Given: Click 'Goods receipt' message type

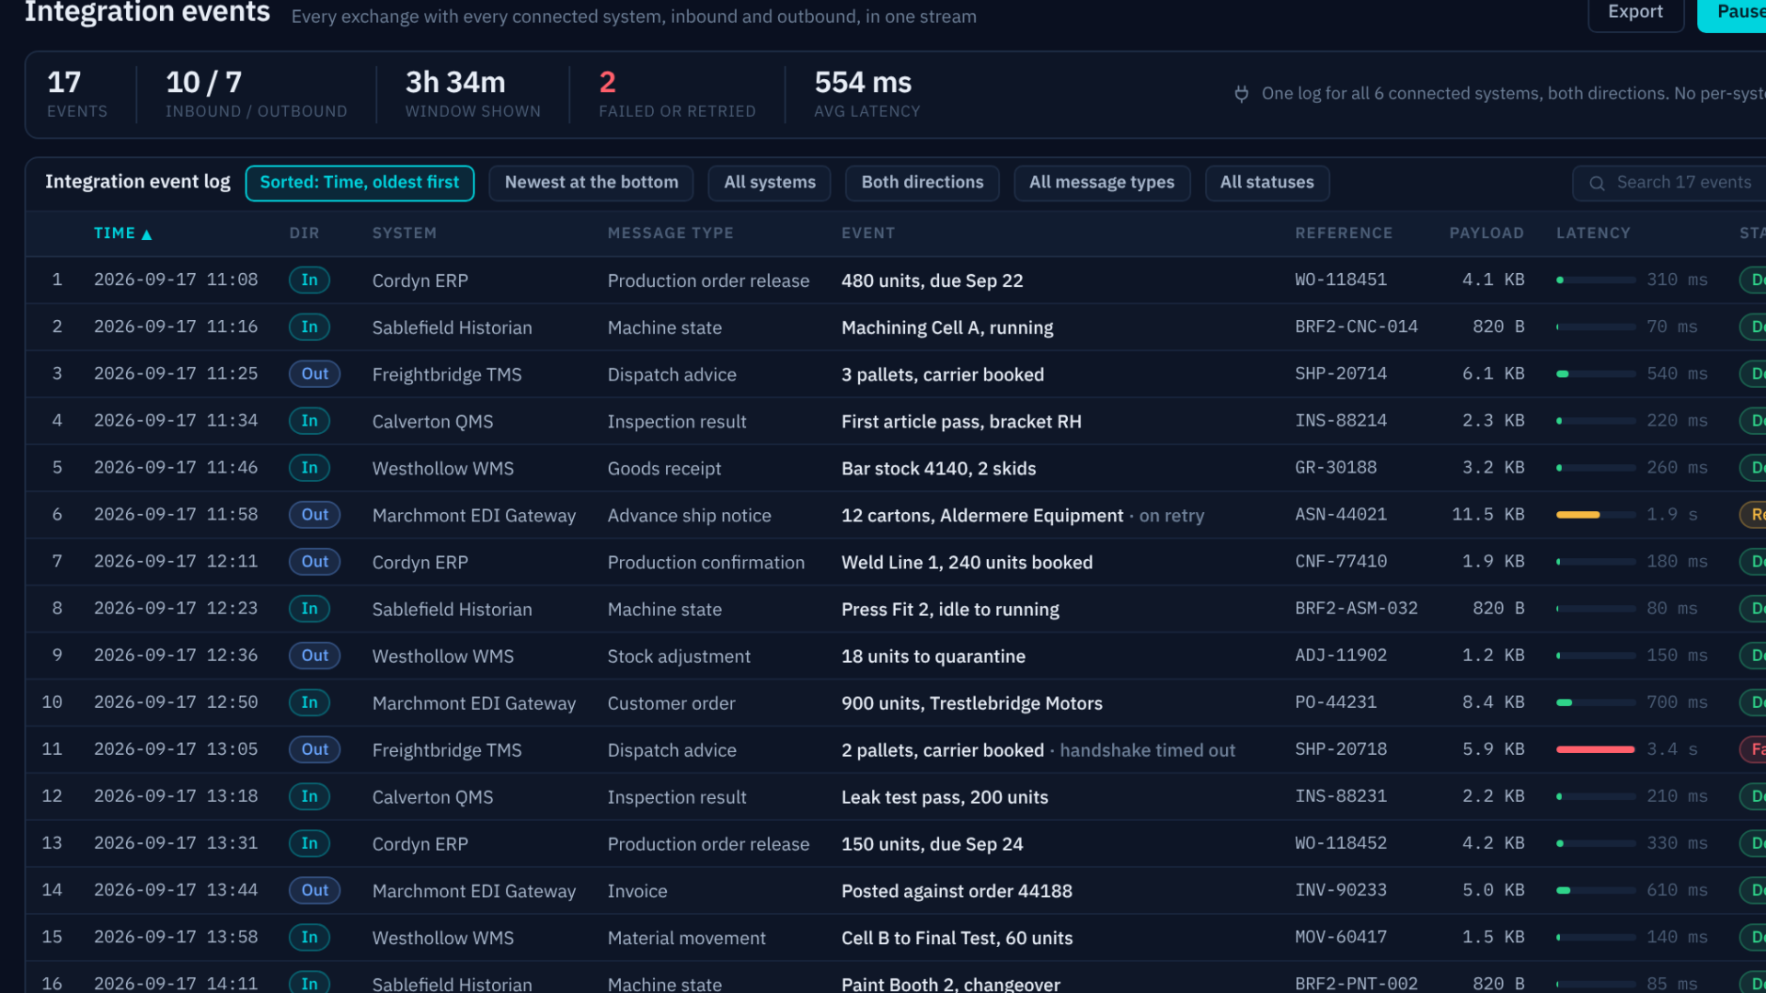Looking at the screenshot, I should [664, 469].
